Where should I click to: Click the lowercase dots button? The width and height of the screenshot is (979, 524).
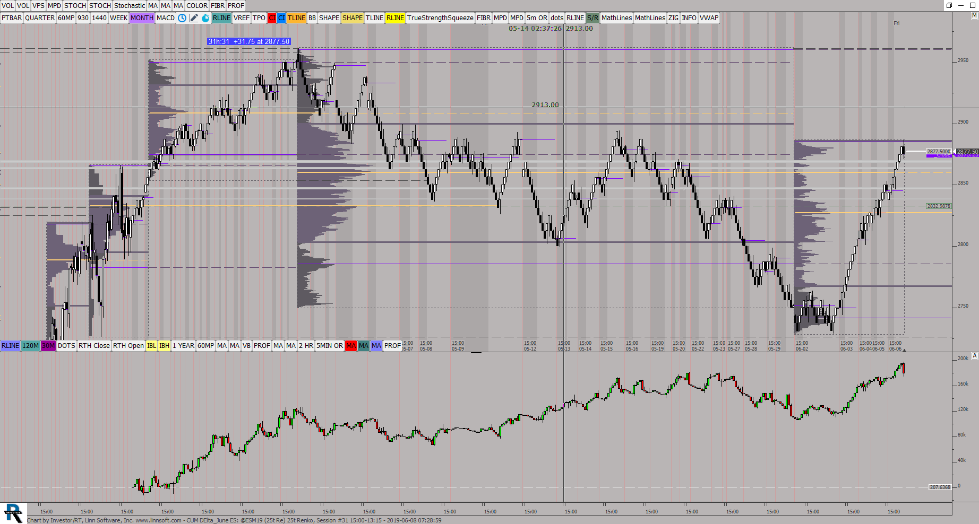tap(557, 18)
